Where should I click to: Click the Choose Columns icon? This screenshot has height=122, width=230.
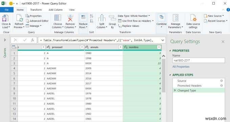coord(57,18)
